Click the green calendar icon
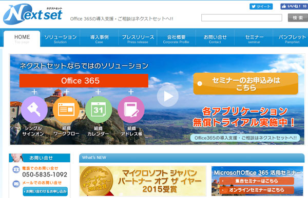Image resolution: width=308 pixels, height=198 pixels. [99, 109]
